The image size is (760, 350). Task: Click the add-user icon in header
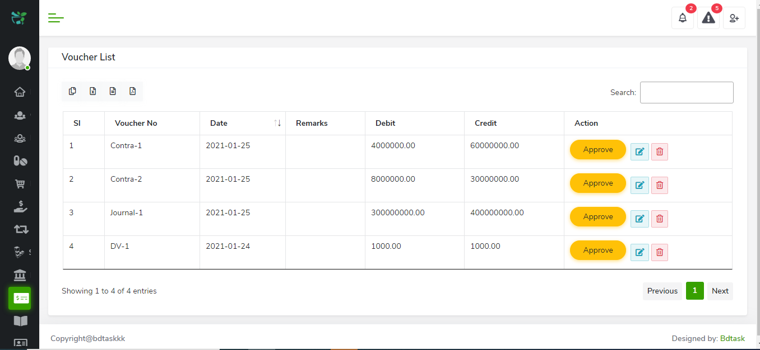734,18
